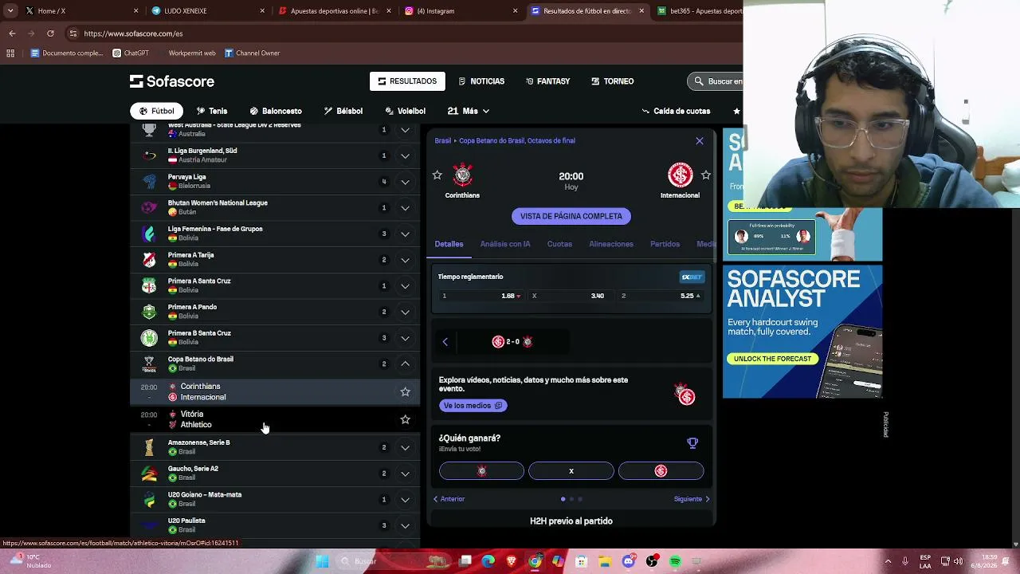Switch to the Detalles tab

(449, 244)
